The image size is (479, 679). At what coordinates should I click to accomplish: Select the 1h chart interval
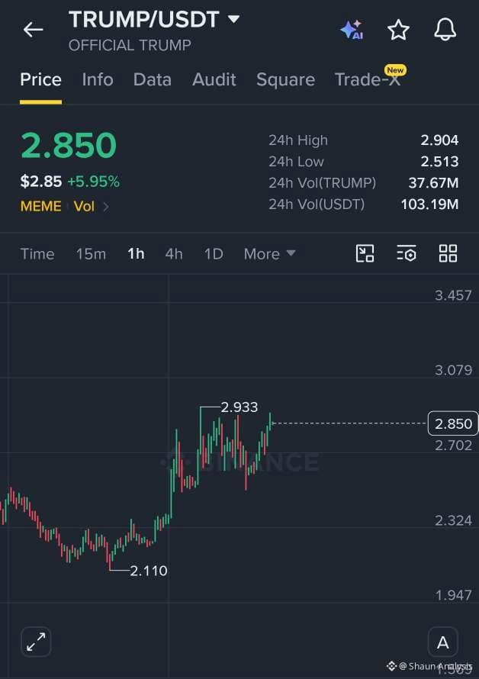[136, 254]
